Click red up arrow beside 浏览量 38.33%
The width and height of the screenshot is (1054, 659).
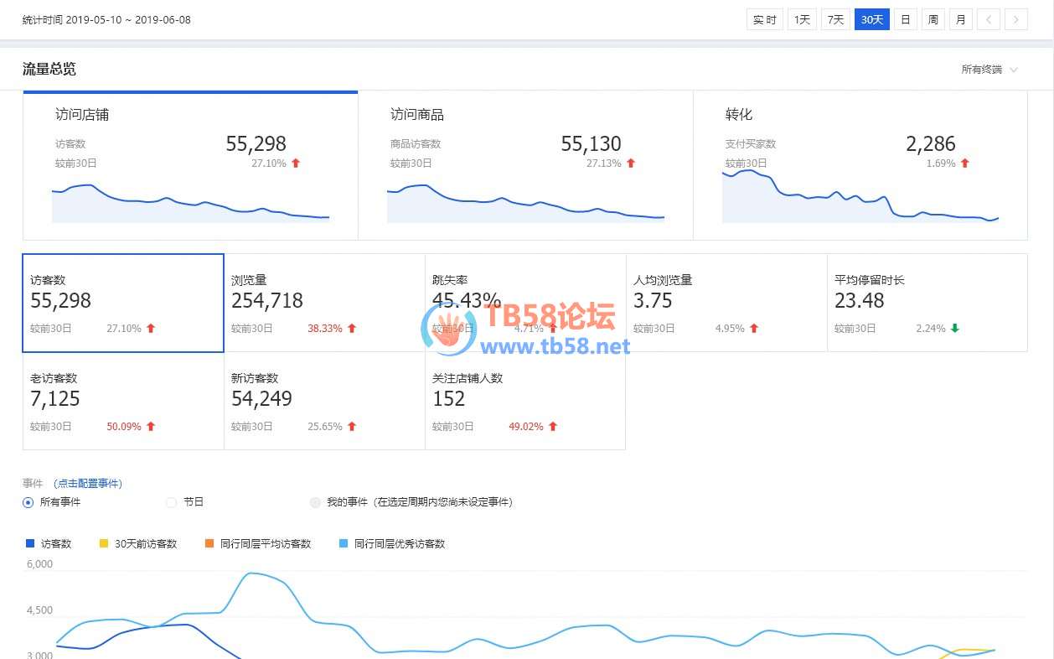[352, 329]
